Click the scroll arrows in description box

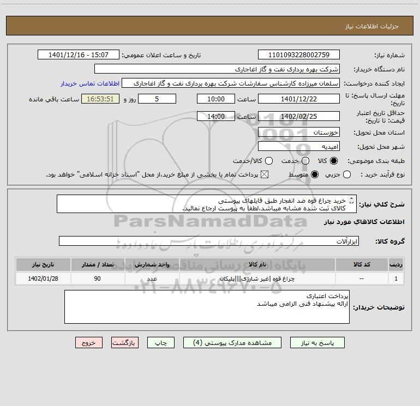click(x=352, y=201)
